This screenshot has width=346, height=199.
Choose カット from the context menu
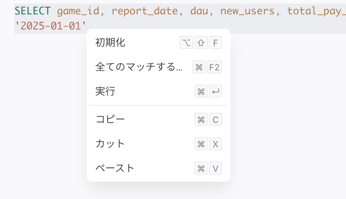coord(159,144)
